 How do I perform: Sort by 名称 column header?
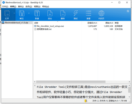pos(36,23)
